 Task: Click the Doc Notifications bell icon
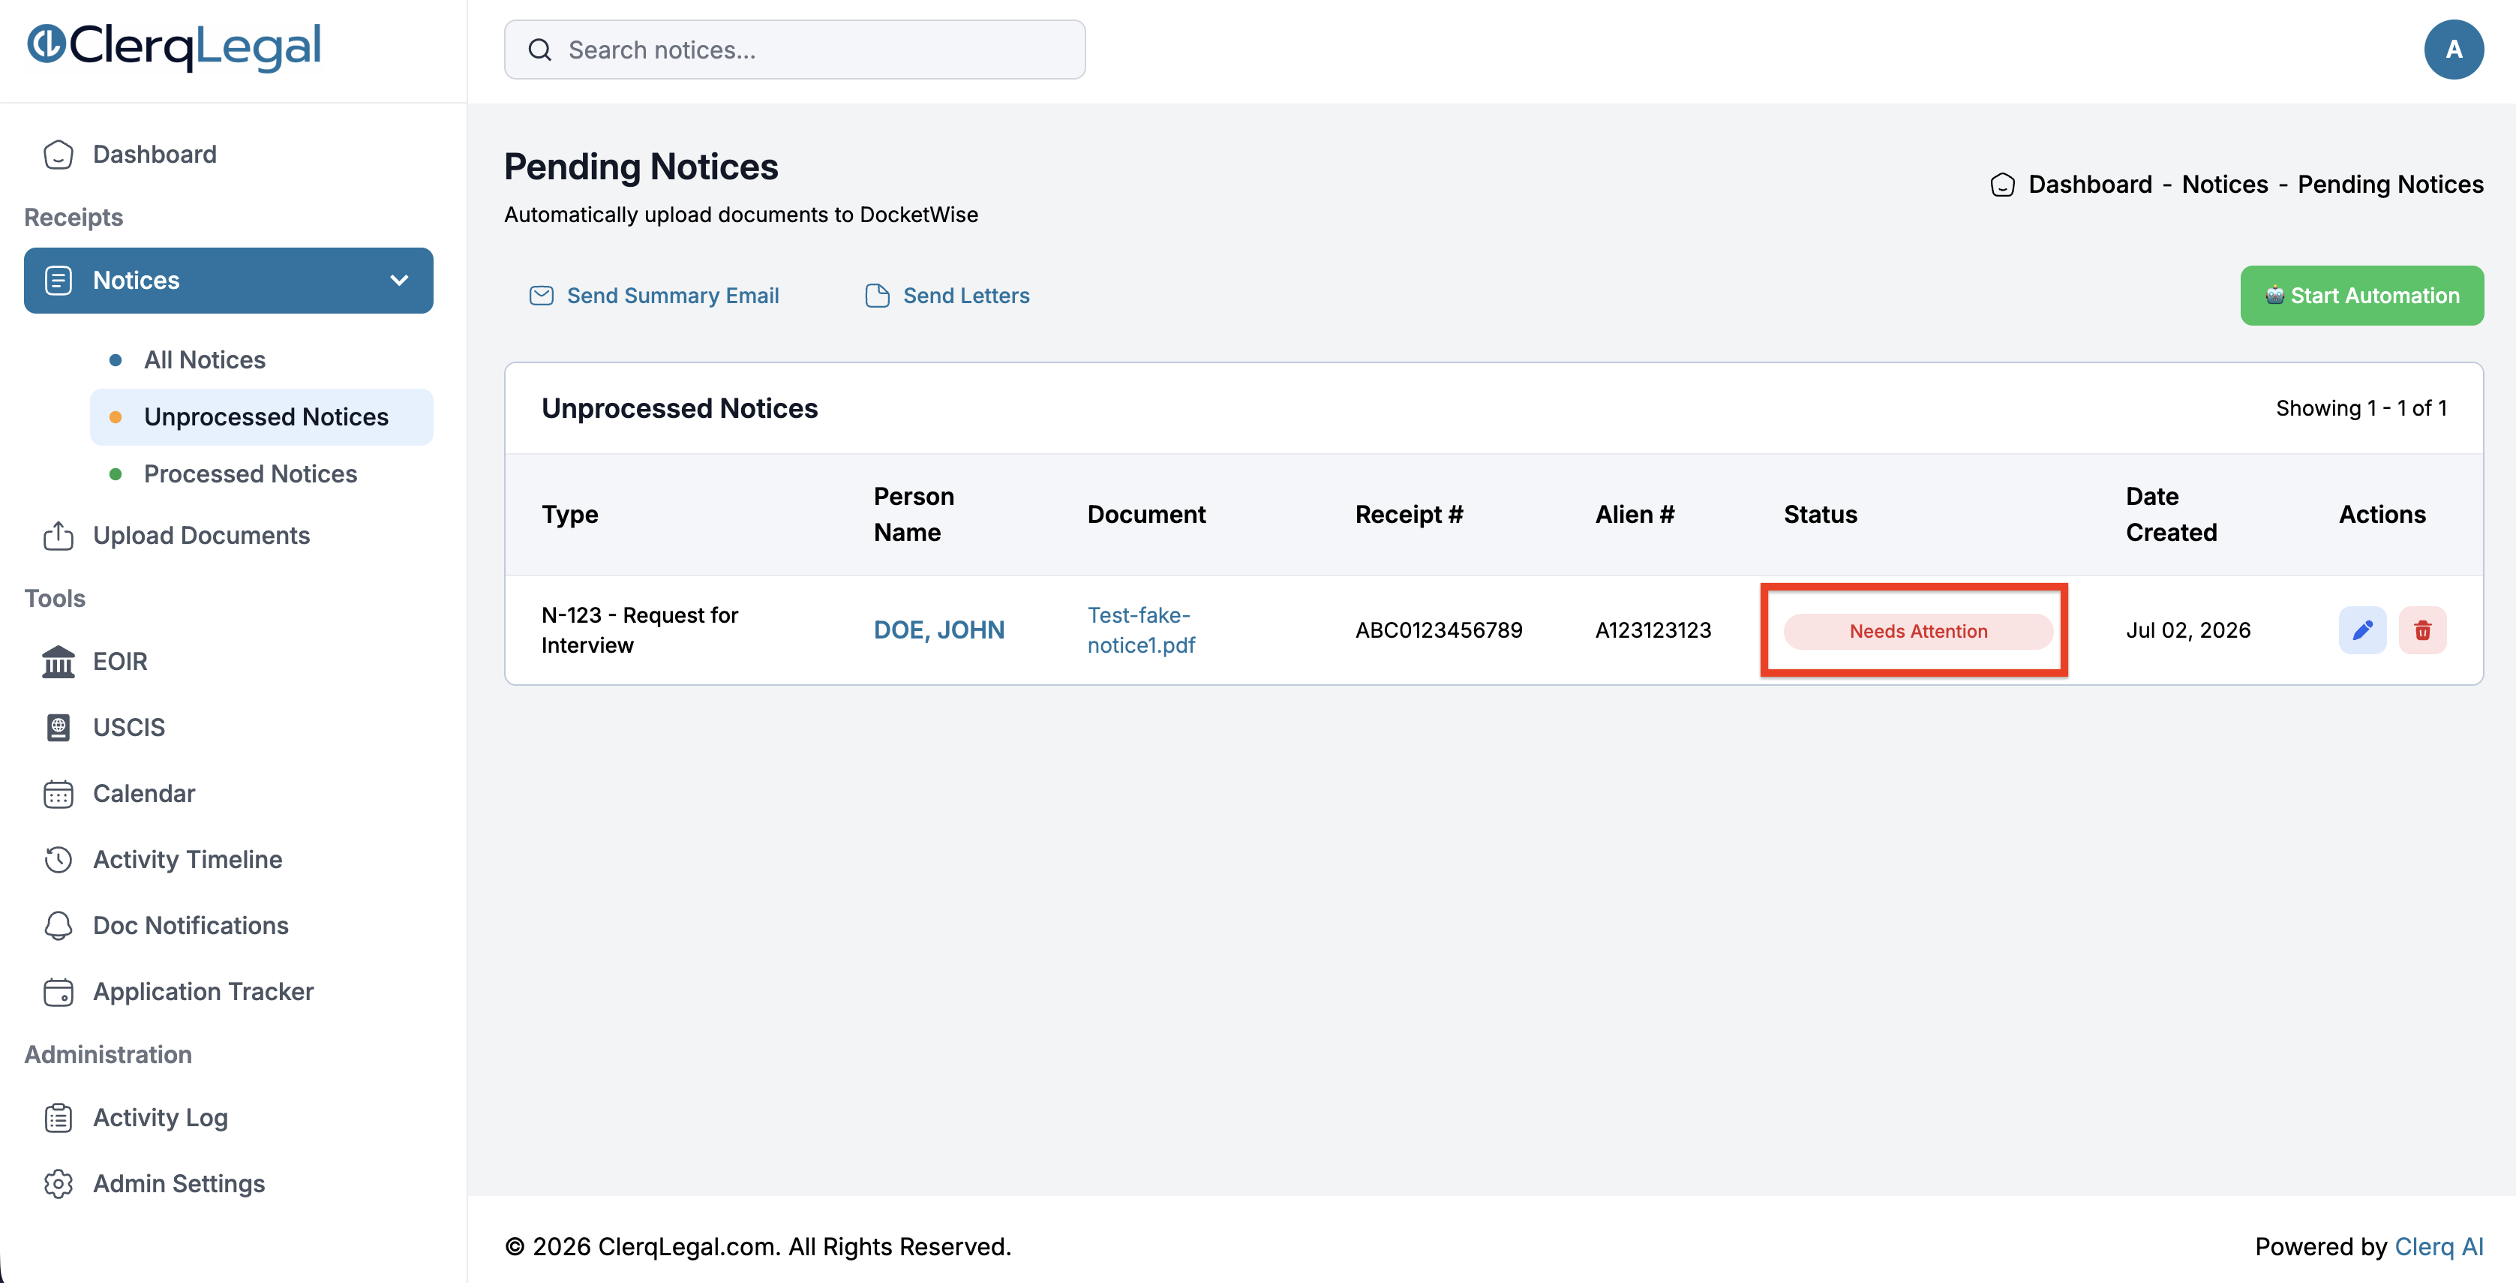click(x=59, y=925)
